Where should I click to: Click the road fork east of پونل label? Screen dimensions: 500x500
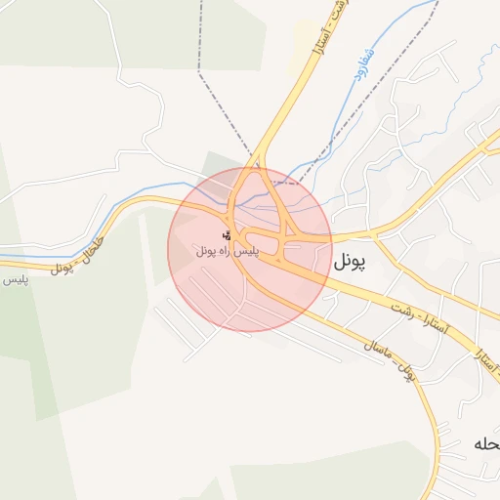pyautogui.click(x=373, y=234)
